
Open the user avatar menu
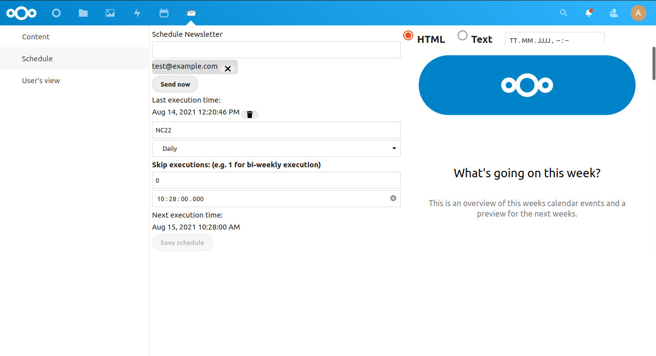pyautogui.click(x=639, y=13)
